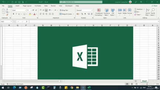The width and height of the screenshot is (160, 90).
Task: Open the font size dropdown
Action: [x=31, y=10]
